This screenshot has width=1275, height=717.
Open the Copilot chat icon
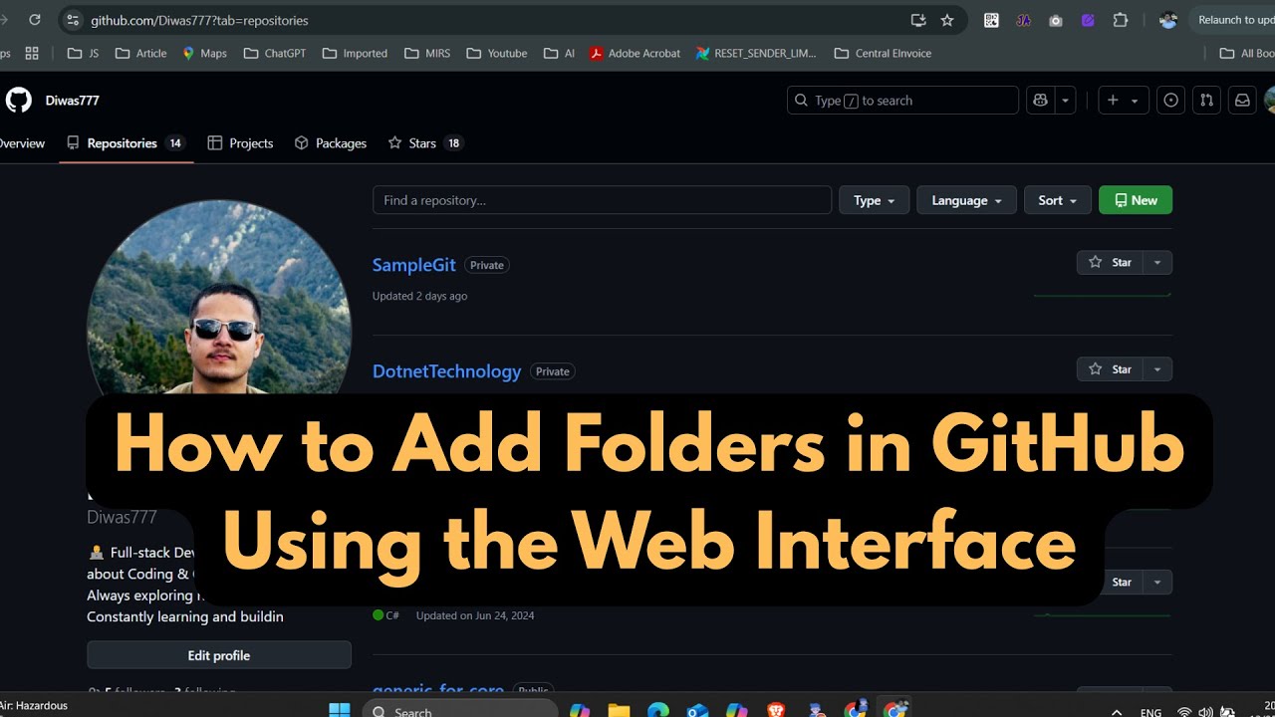(x=1041, y=100)
